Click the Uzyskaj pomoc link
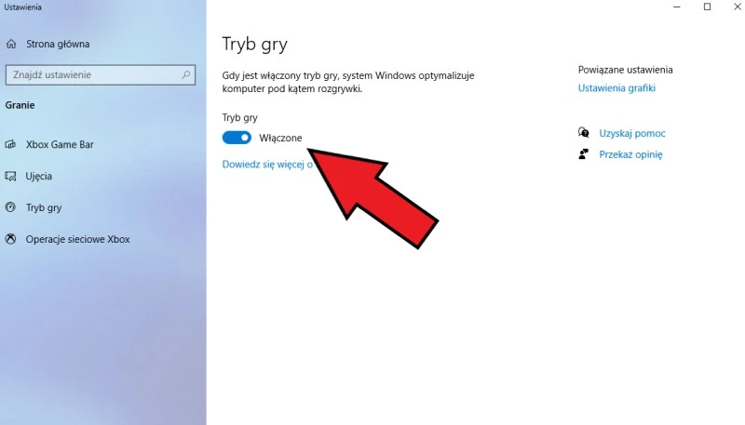Image resolution: width=745 pixels, height=425 pixels. pos(632,133)
